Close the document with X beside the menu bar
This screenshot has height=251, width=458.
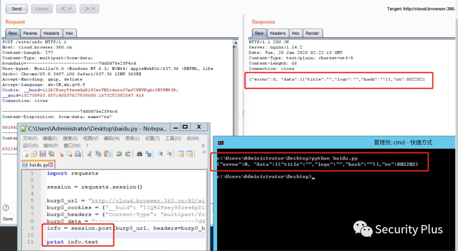pyautogui.click(x=203, y=145)
